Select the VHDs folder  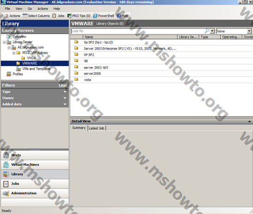(31, 58)
